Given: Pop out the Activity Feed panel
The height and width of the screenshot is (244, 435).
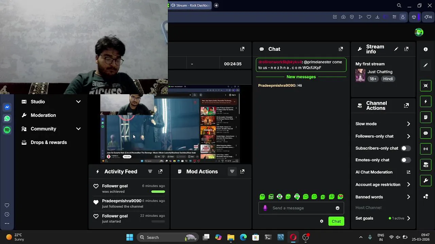Looking at the screenshot, I should click(x=160, y=171).
